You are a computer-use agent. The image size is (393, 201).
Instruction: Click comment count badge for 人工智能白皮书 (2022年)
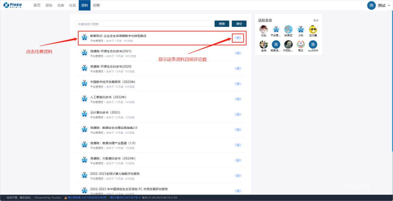click(x=238, y=99)
